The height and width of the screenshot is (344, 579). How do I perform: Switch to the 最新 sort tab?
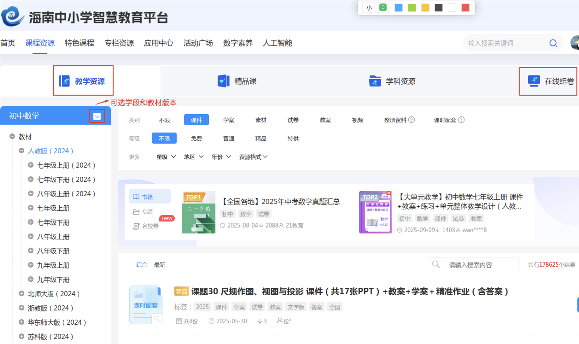[x=159, y=265]
